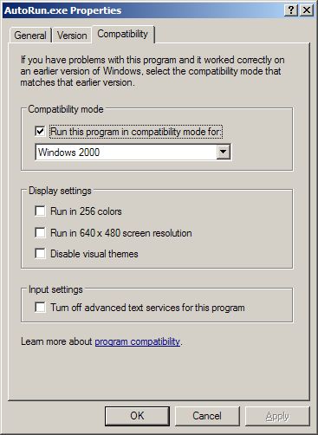Tick the 640 x 480 resolution checkbox
Image resolution: width=318 pixels, height=435 pixels.
click(40, 233)
